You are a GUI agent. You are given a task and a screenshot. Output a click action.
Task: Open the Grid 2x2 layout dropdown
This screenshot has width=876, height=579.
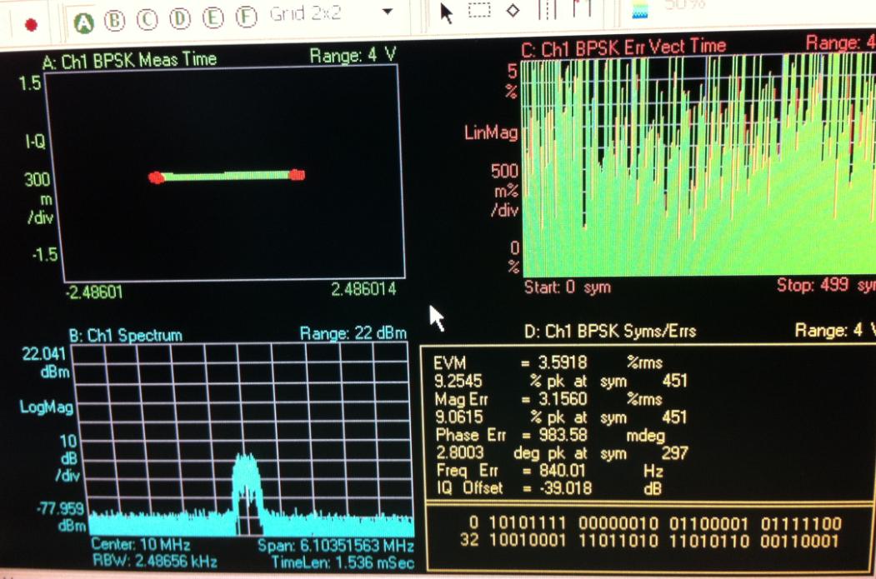click(388, 11)
